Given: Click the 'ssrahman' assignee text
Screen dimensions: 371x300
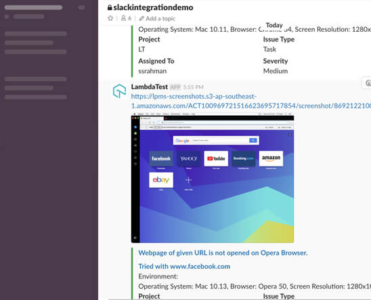Looking at the screenshot, I should 152,71.
